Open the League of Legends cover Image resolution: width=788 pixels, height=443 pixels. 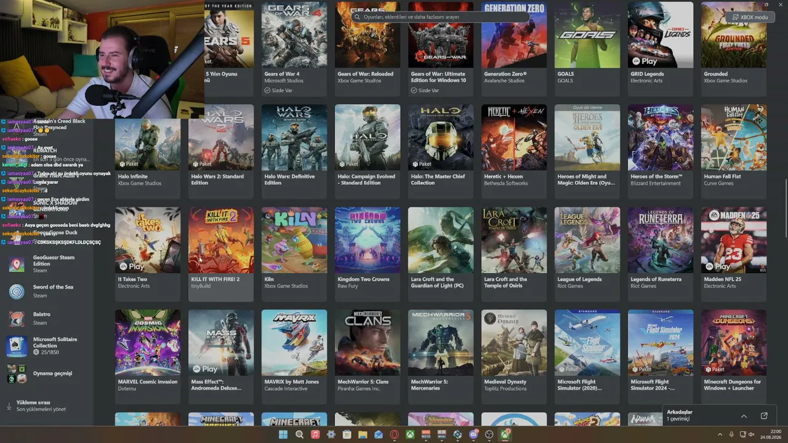pos(587,240)
